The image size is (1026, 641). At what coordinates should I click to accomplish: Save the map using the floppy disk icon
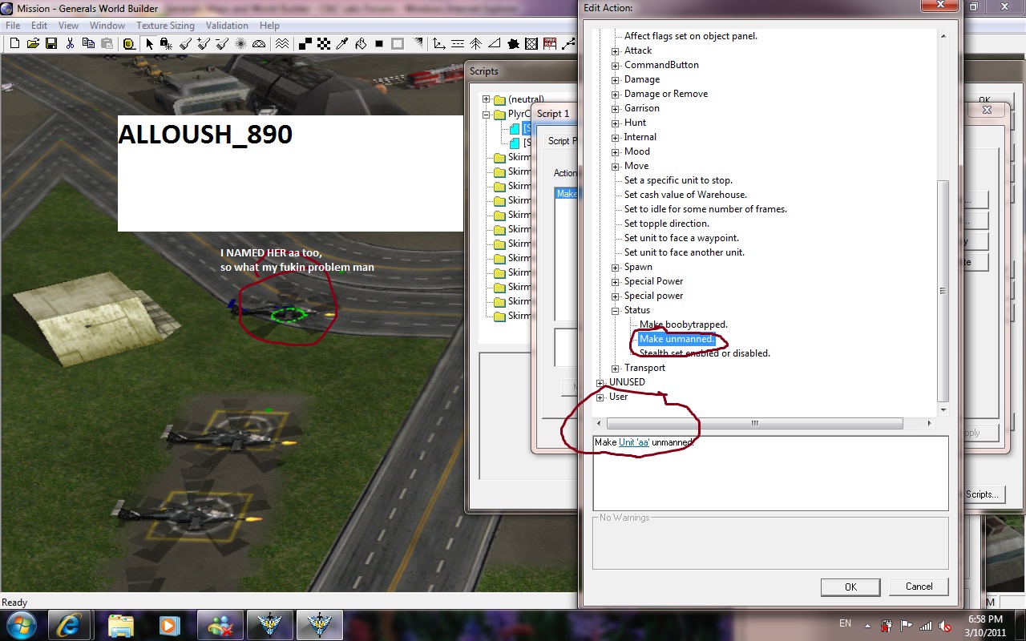pyautogui.click(x=51, y=43)
